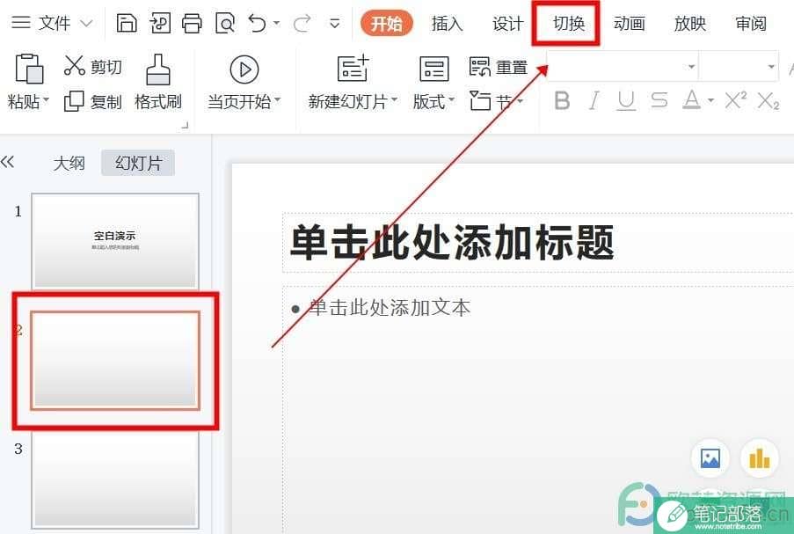Expand the 粘贴 dropdown arrow

[x=46, y=99]
